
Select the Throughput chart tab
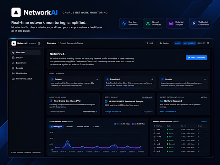[x=57, y=127]
